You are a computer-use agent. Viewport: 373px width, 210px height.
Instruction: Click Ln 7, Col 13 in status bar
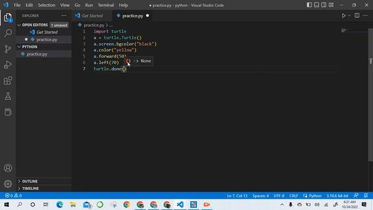tap(237, 196)
